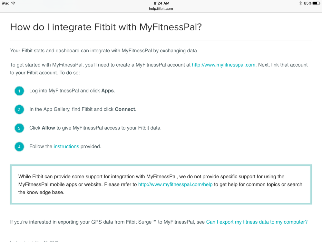Tap the step 1 circle icon

(x=19, y=91)
